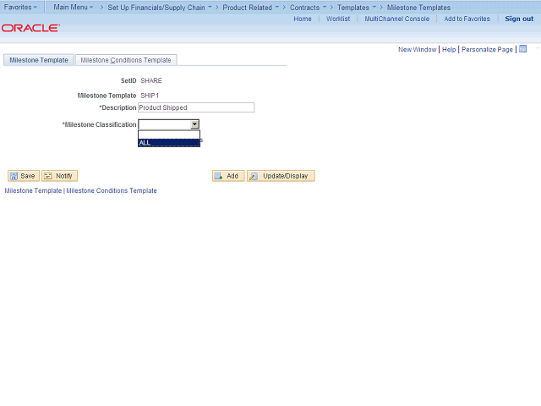
Task: Switch to Milestone Conditions Template tab
Action: (126, 60)
